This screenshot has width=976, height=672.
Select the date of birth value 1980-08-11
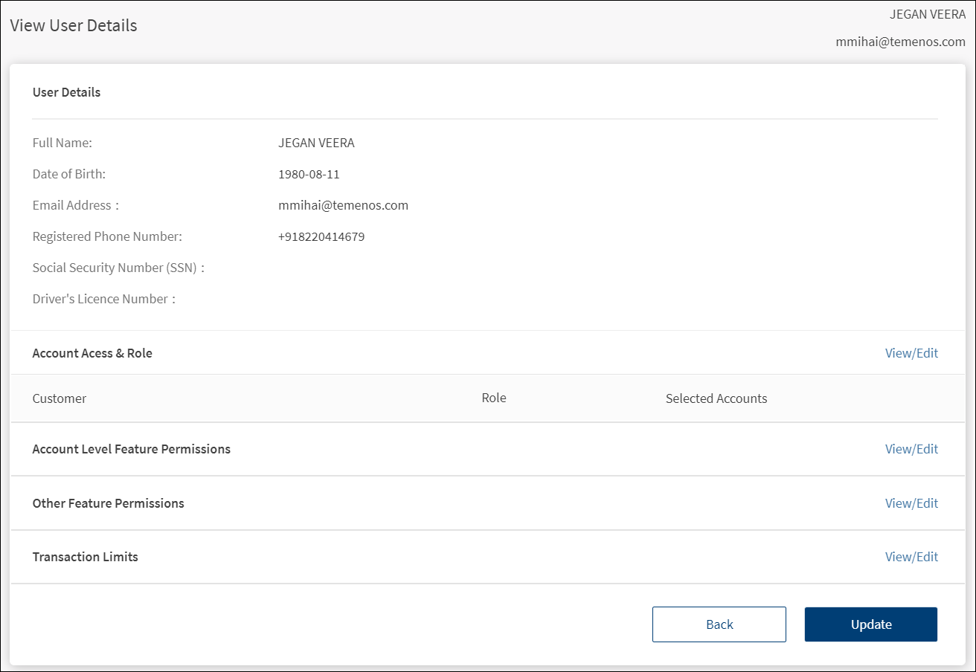coord(309,175)
